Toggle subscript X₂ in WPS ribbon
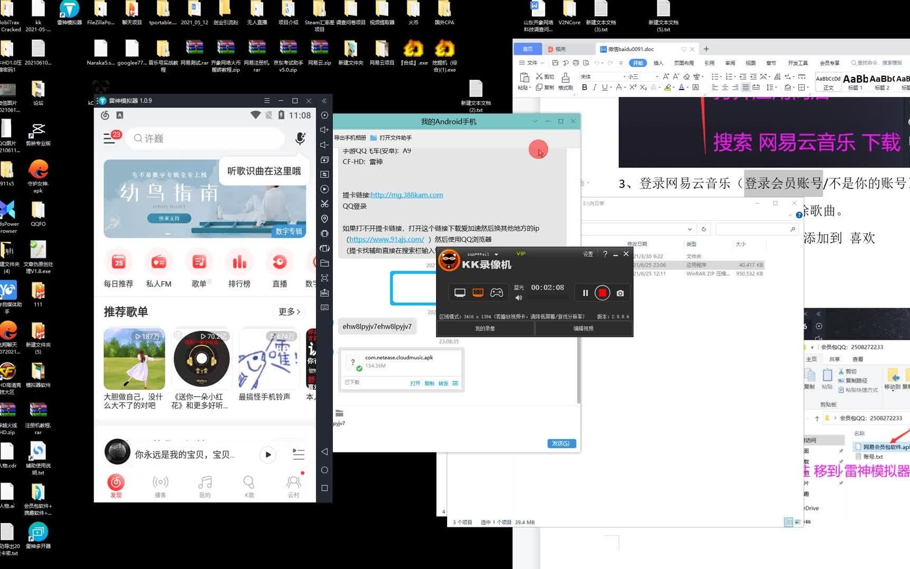 643,87
